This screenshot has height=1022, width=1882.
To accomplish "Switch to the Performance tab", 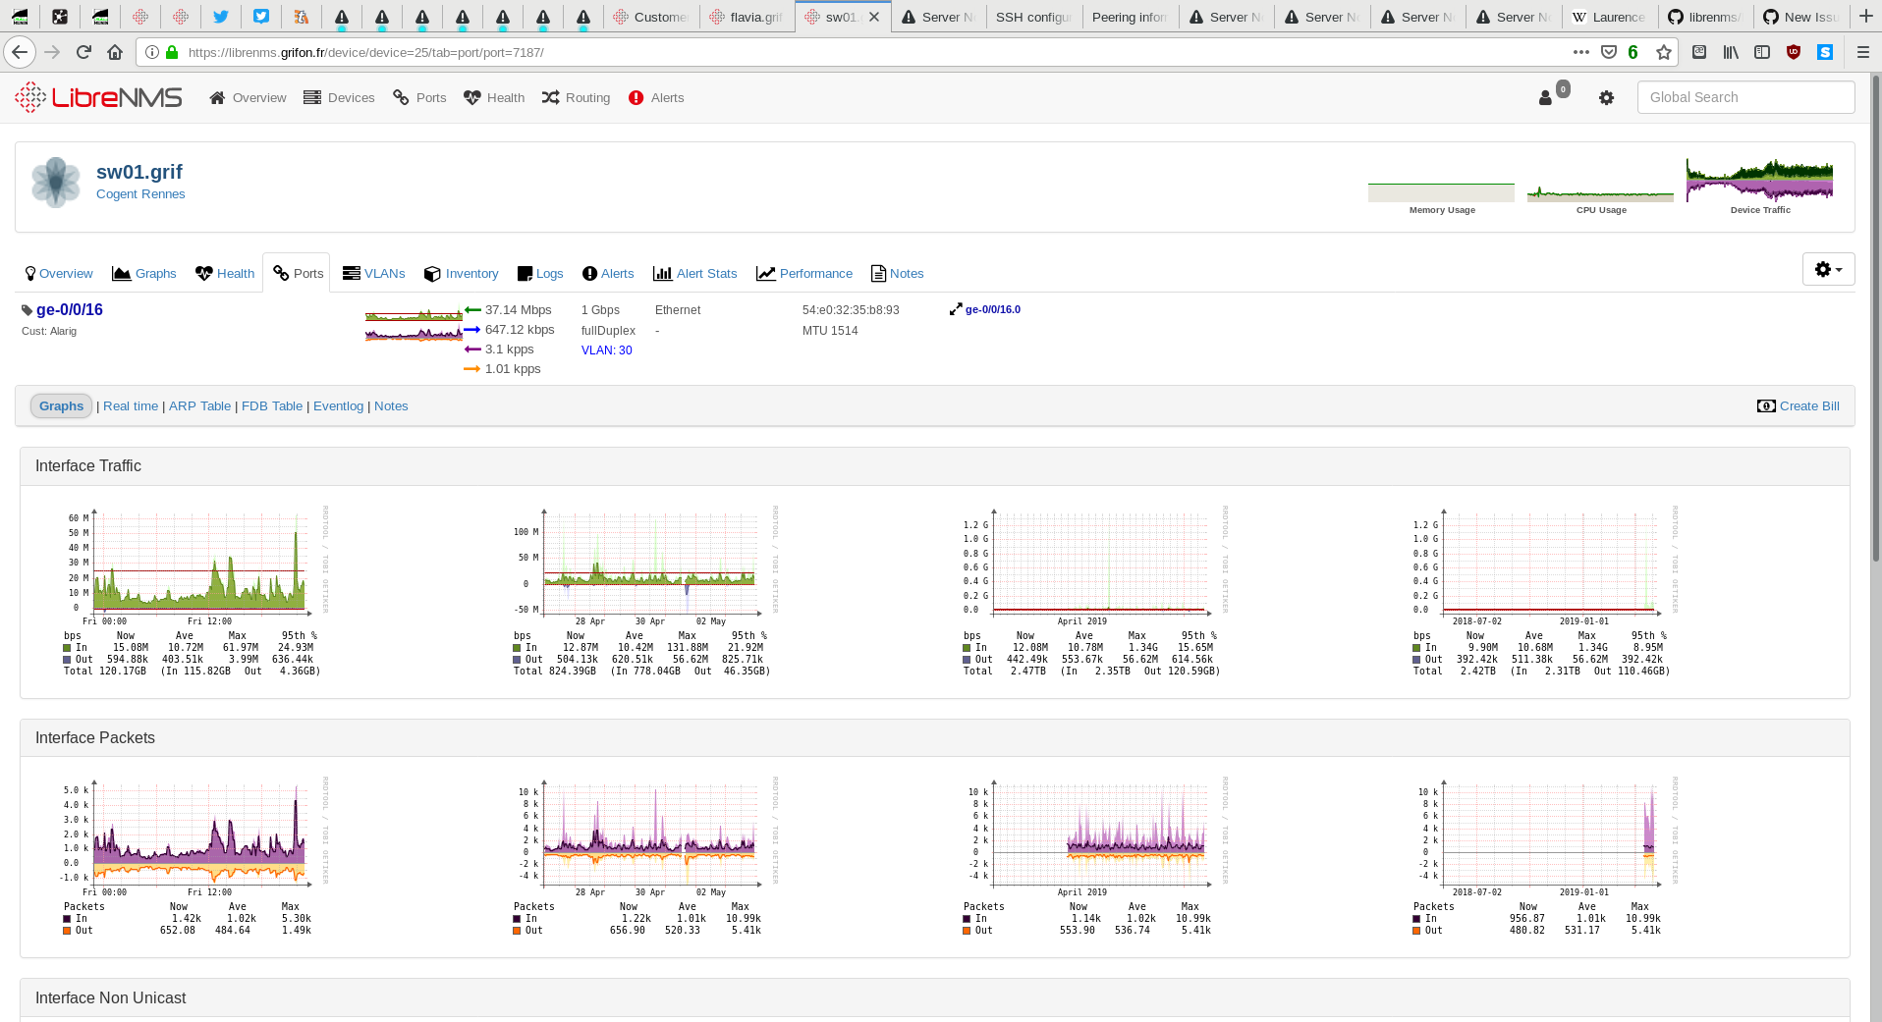I will click(x=815, y=273).
